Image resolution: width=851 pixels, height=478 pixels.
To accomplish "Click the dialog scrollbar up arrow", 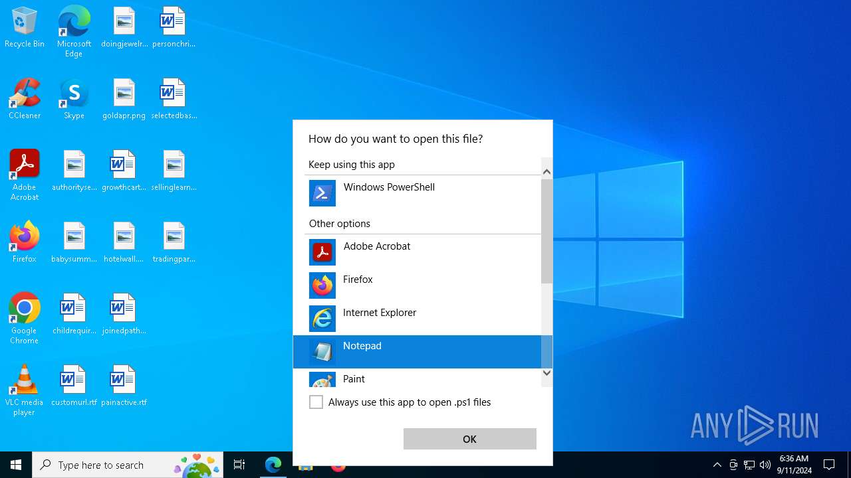I will [547, 172].
